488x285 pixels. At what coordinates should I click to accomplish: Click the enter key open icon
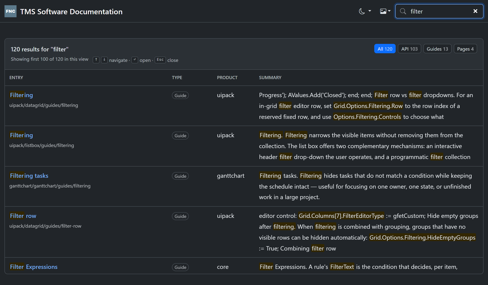(x=135, y=60)
